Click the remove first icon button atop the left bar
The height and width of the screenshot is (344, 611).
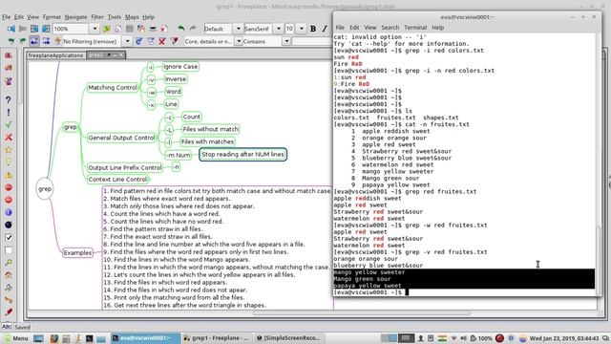click(x=9, y=55)
